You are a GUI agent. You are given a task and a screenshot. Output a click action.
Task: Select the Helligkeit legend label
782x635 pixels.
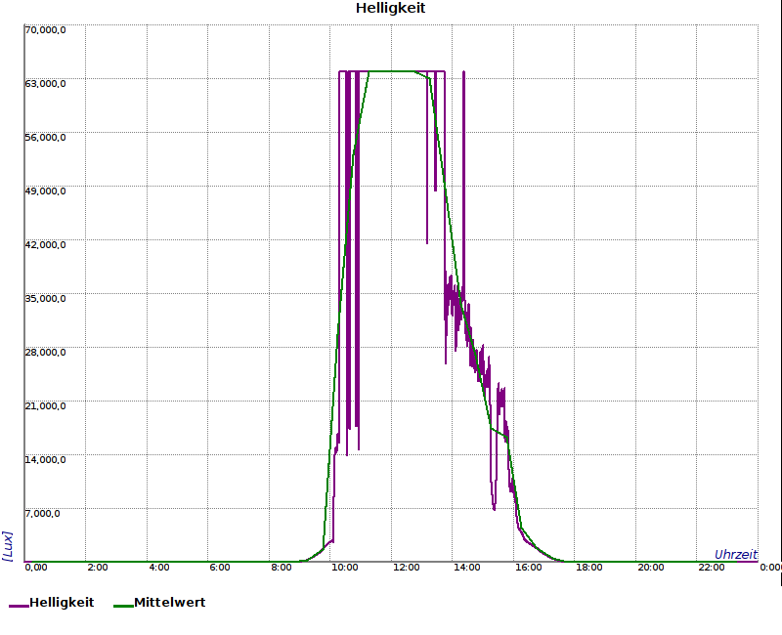point(62,603)
